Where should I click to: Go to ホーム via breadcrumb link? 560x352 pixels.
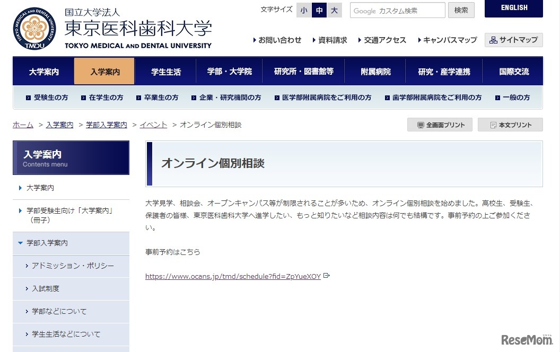(x=22, y=125)
